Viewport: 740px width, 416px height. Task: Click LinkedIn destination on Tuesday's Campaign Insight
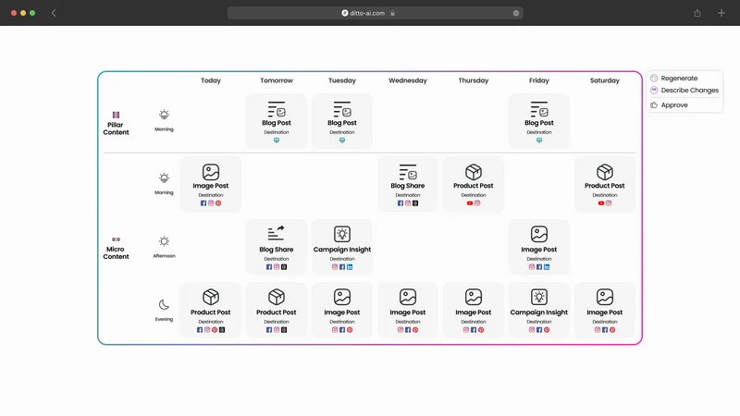[x=350, y=267]
